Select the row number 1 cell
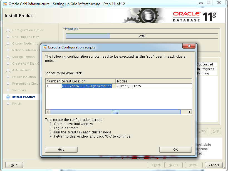 pos(53,86)
